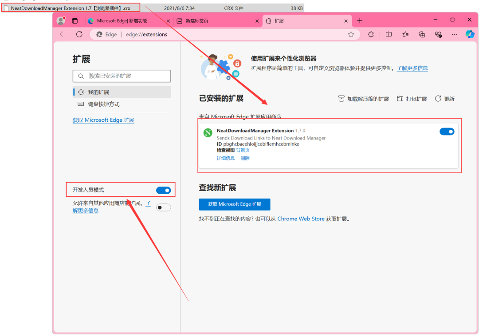This screenshot has height=335, width=479.
Task: Open 了解更多信息 link in header banner
Action: point(412,68)
